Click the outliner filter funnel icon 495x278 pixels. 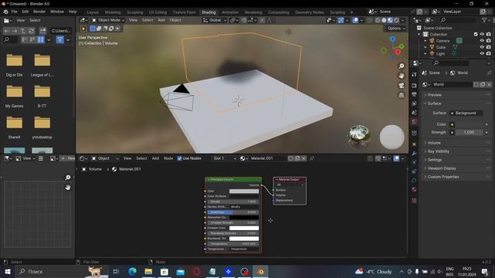[x=484, y=20]
